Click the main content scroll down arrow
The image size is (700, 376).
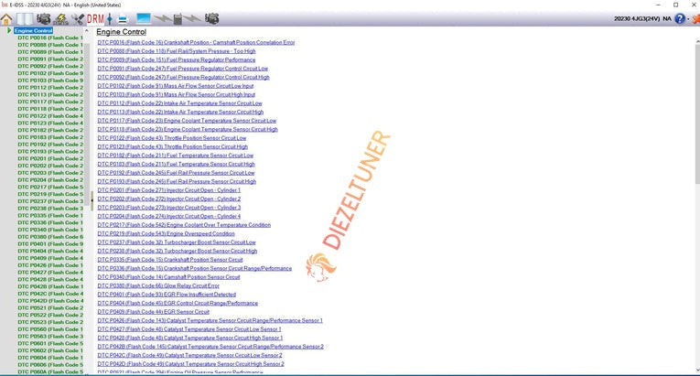coord(697,370)
